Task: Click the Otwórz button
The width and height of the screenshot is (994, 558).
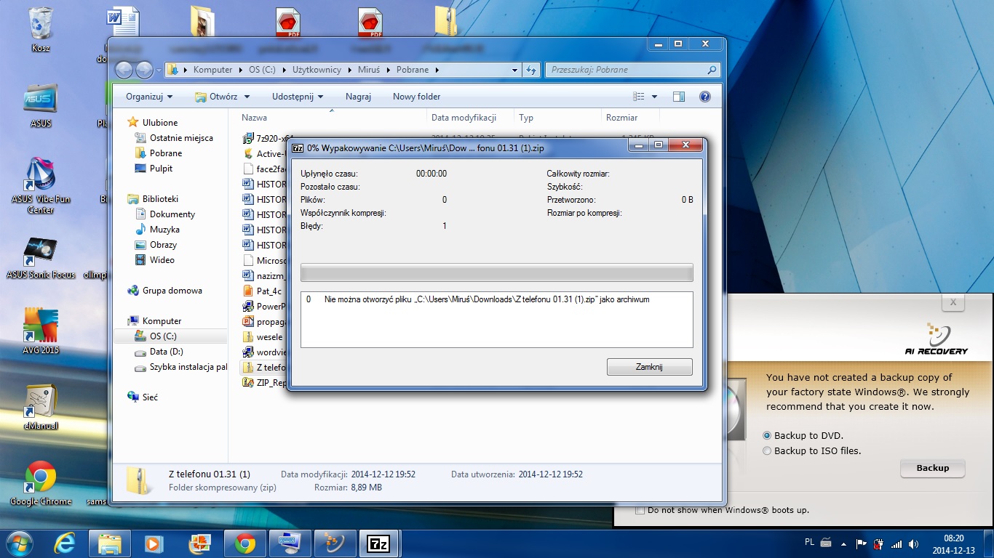Action: point(215,97)
